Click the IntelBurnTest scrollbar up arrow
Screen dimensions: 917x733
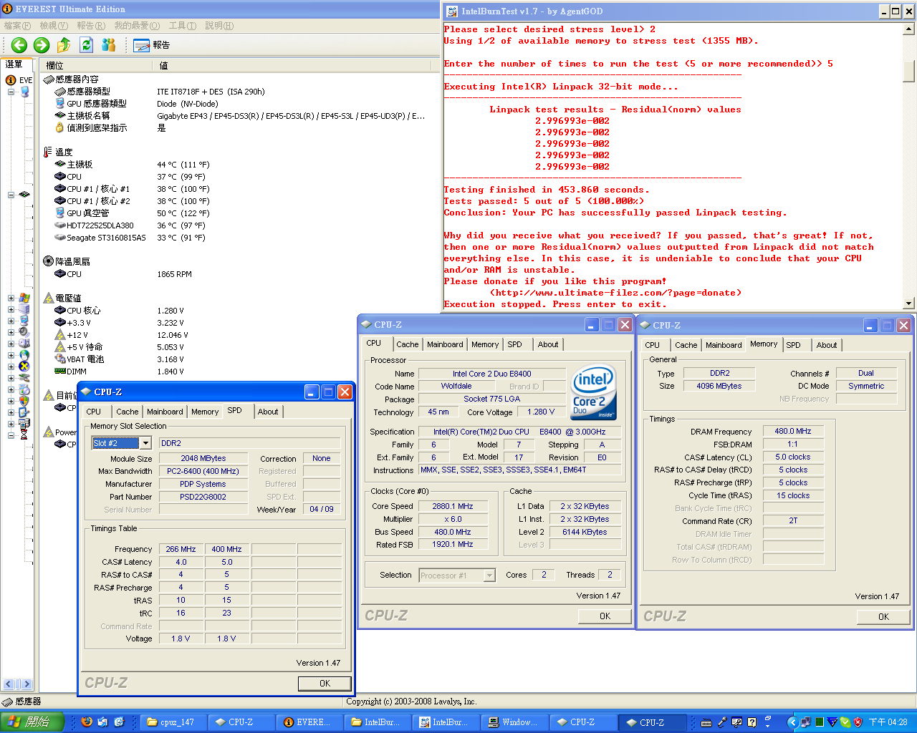pyautogui.click(x=908, y=29)
